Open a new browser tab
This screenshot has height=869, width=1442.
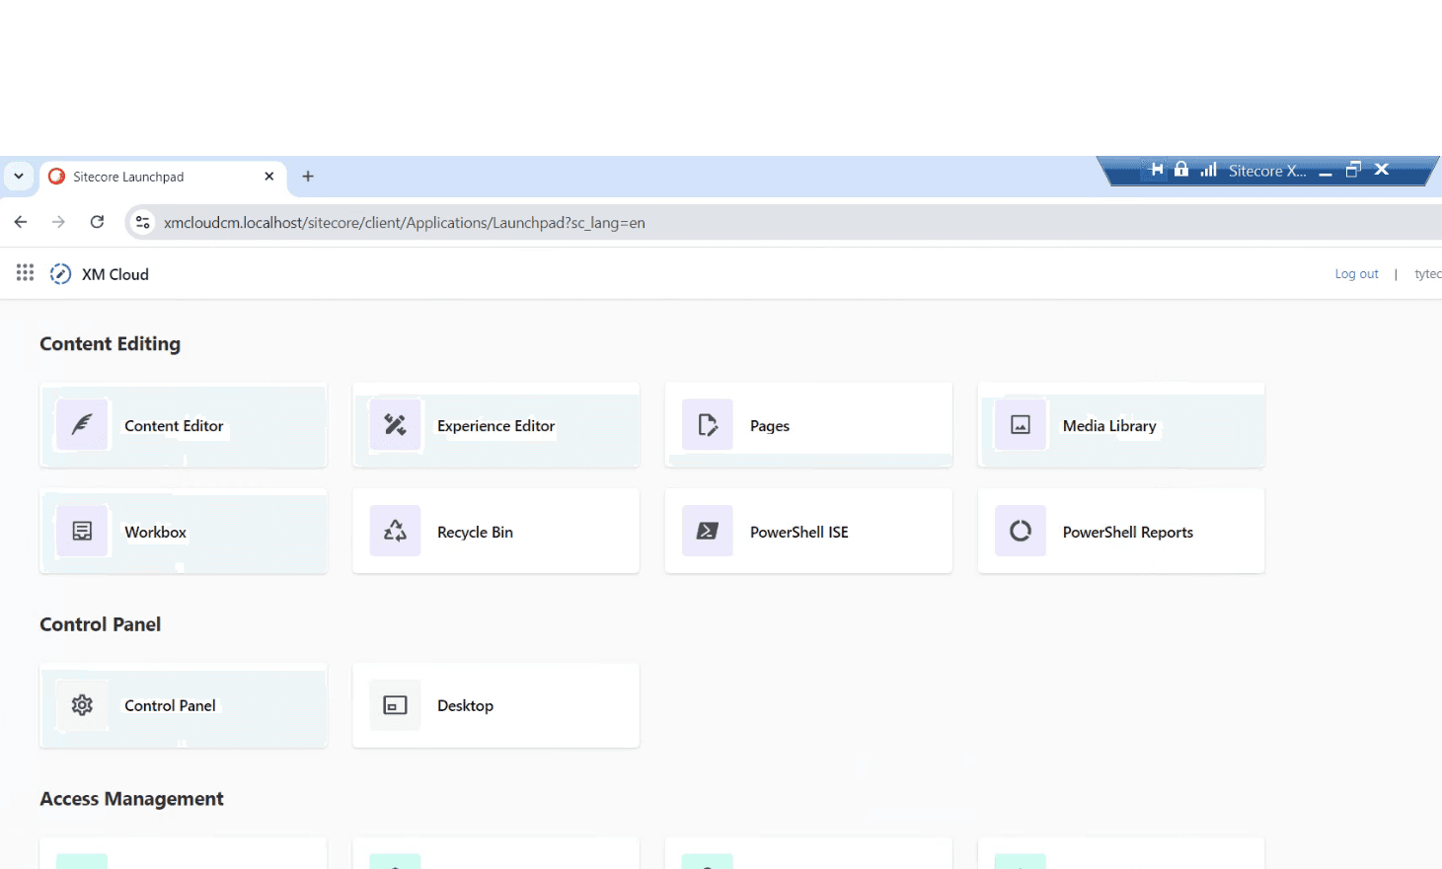click(307, 176)
